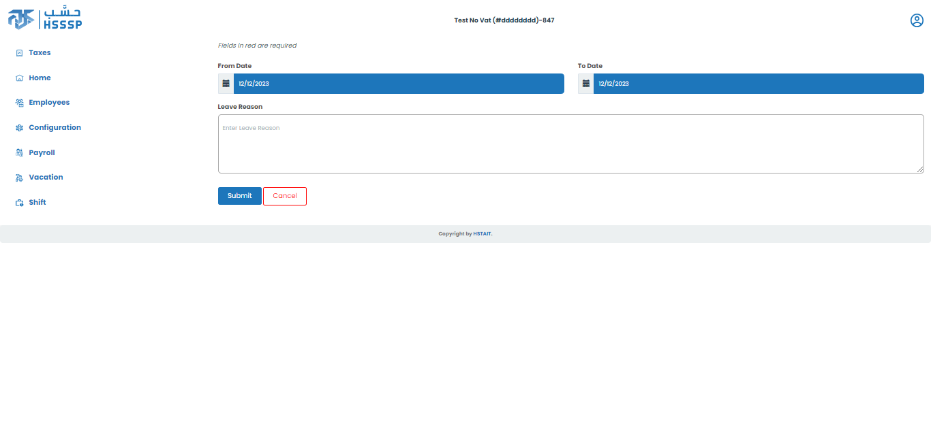Screen dimensions: 931x430
Task: Select the Configuration menu item
Action: (55, 127)
